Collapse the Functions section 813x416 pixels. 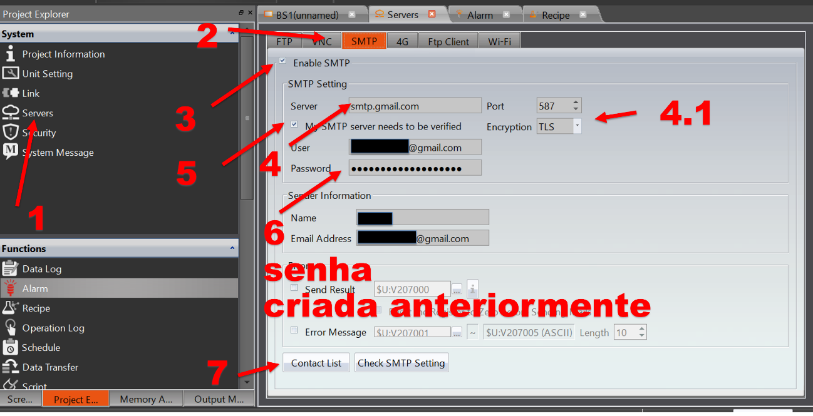[x=232, y=248]
